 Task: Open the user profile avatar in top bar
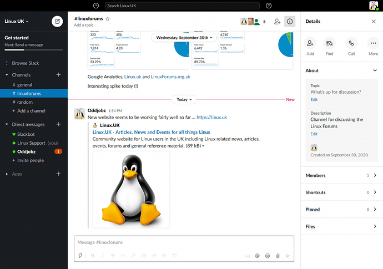tap(374, 6)
